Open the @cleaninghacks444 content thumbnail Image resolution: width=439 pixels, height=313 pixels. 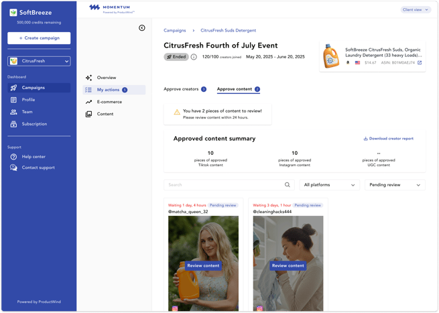[x=288, y=263]
